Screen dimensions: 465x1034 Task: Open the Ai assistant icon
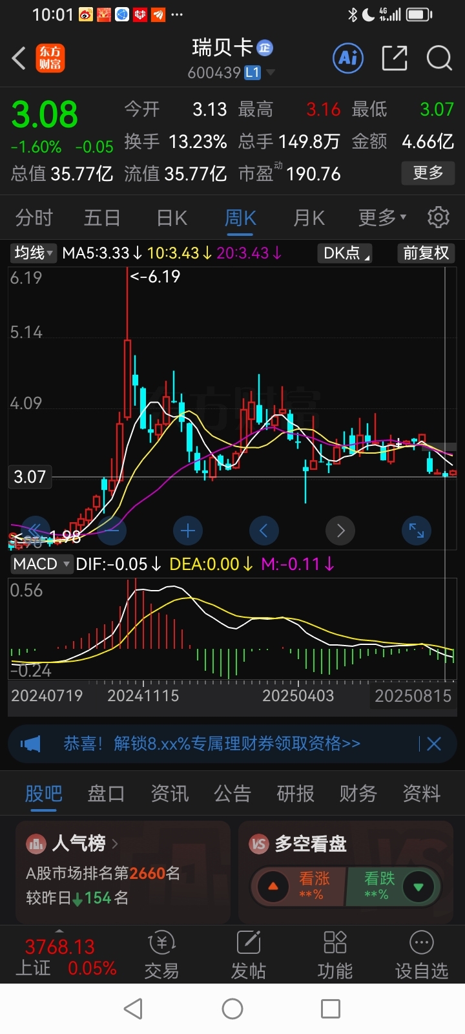349,58
